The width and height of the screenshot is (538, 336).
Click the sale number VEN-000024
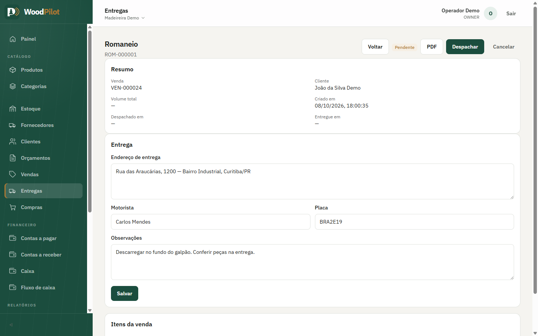coord(126,88)
